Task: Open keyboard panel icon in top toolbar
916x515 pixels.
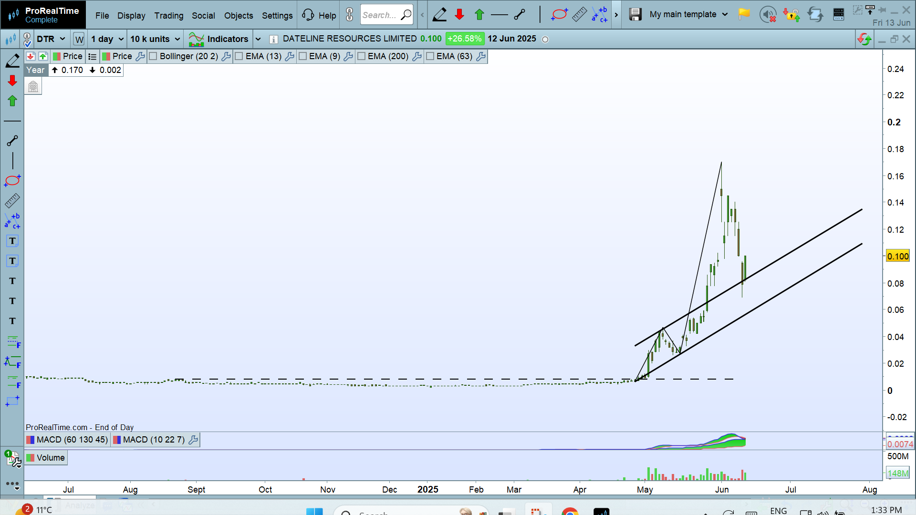Action: (x=839, y=14)
